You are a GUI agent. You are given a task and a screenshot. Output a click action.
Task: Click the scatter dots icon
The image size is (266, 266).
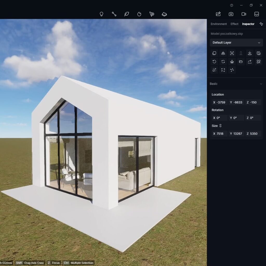click(x=232, y=70)
